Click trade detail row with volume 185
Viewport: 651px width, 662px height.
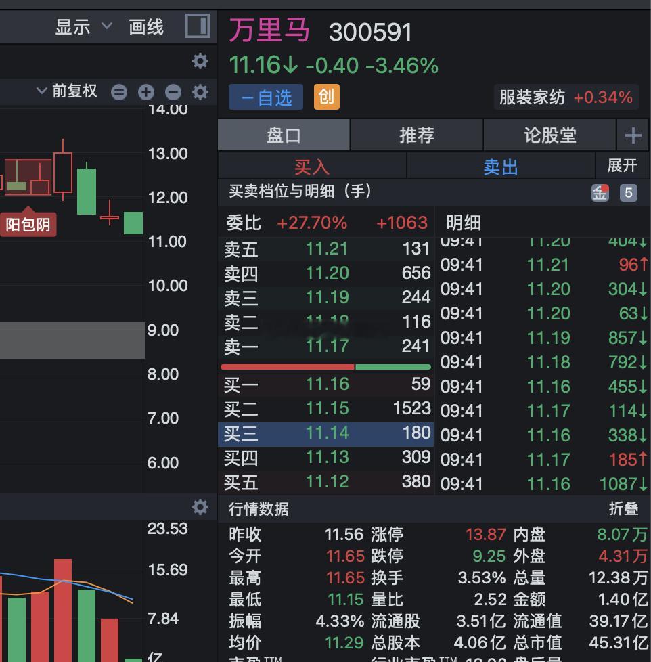click(x=543, y=460)
